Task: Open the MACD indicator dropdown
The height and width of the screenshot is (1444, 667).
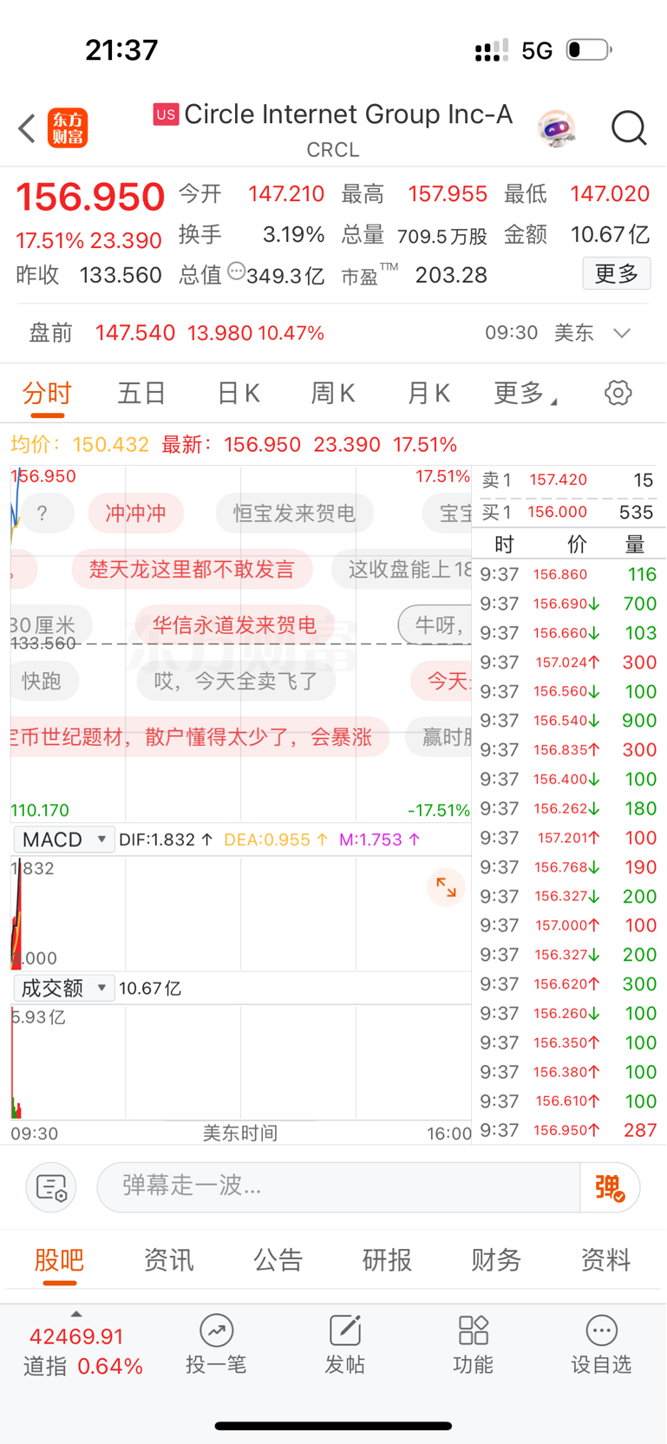Action: pyautogui.click(x=64, y=840)
